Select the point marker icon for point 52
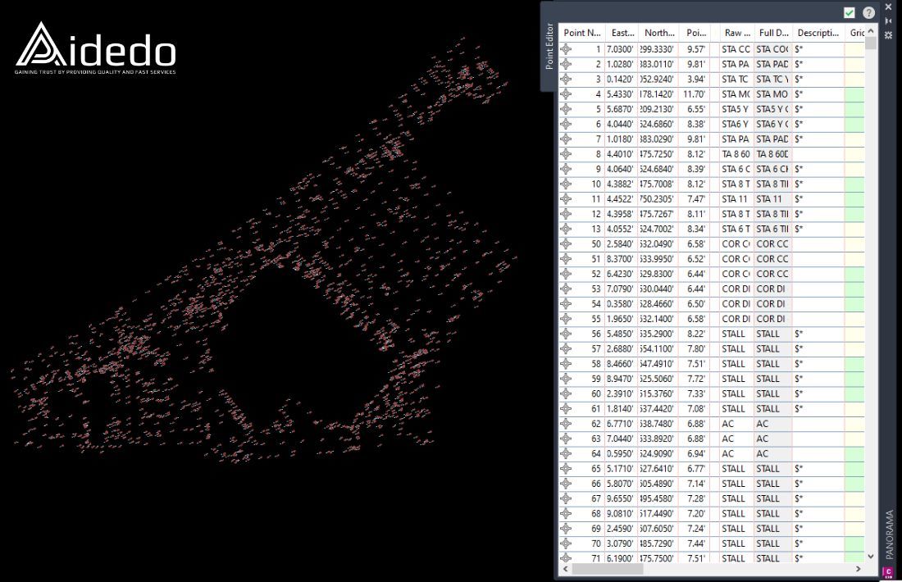Screen dimensions: 902x582 566,274
